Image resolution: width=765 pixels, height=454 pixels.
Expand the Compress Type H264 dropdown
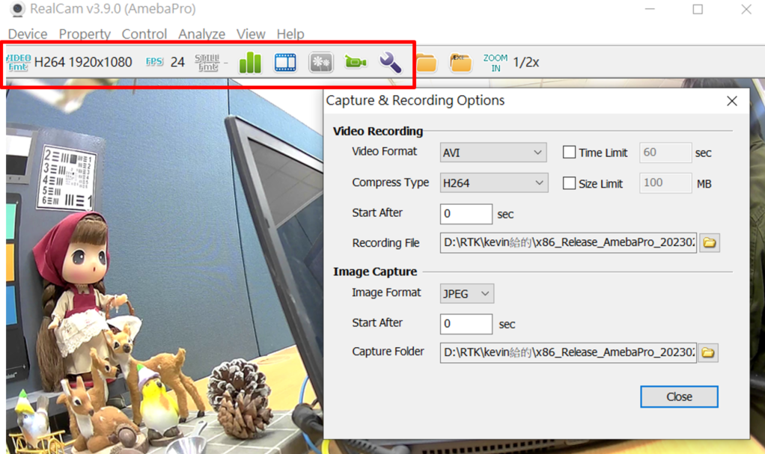pos(493,183)
